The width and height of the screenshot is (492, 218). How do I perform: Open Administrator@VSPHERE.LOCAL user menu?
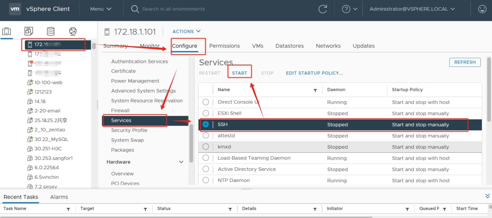pos(412,9)
